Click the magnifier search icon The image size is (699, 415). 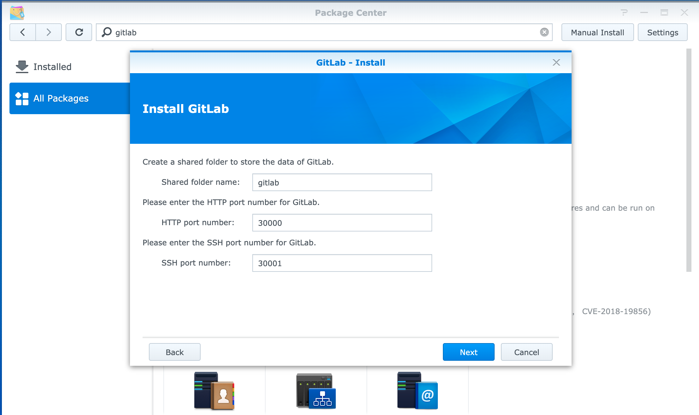click(107, 32)
